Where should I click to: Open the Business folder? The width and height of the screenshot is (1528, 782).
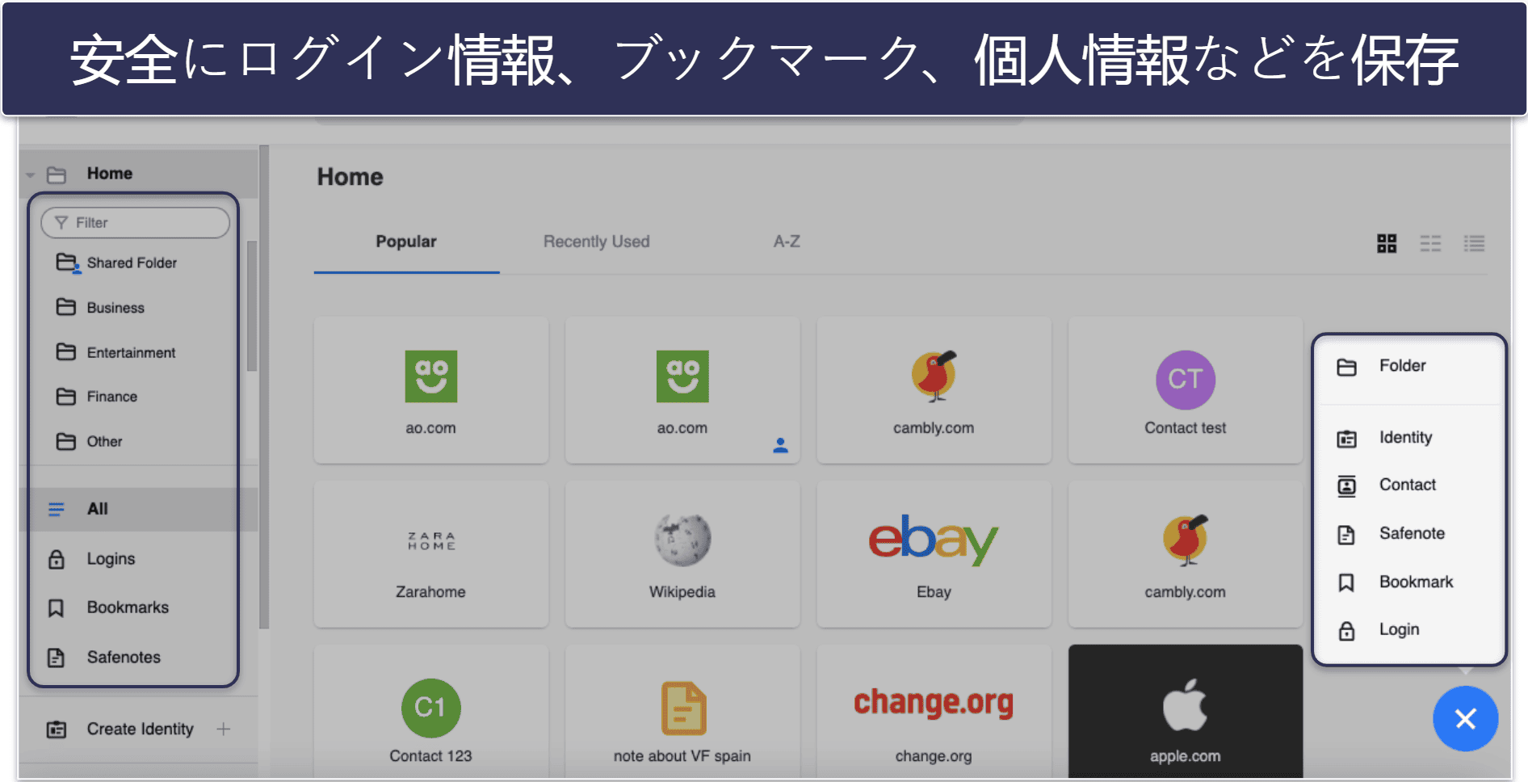pos(115,308)
